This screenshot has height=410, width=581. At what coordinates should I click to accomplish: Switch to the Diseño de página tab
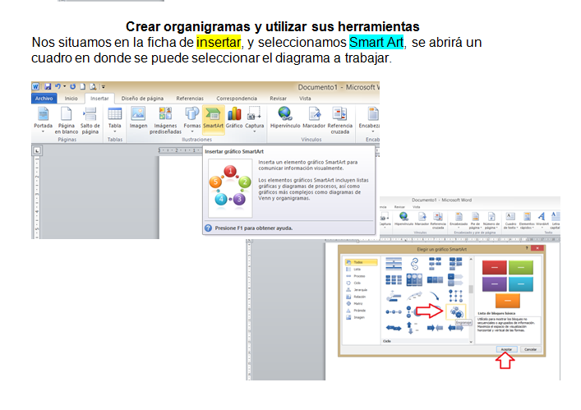(142, 98)
